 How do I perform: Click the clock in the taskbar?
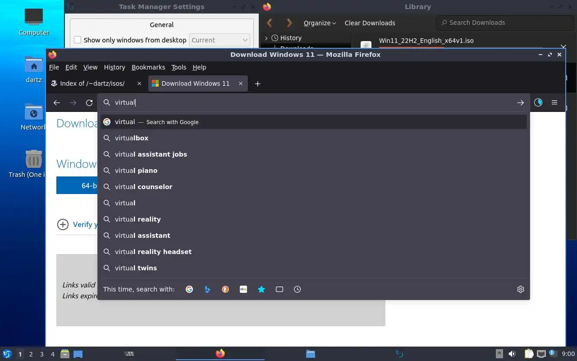pyautogui.click(x=568, y=354)
